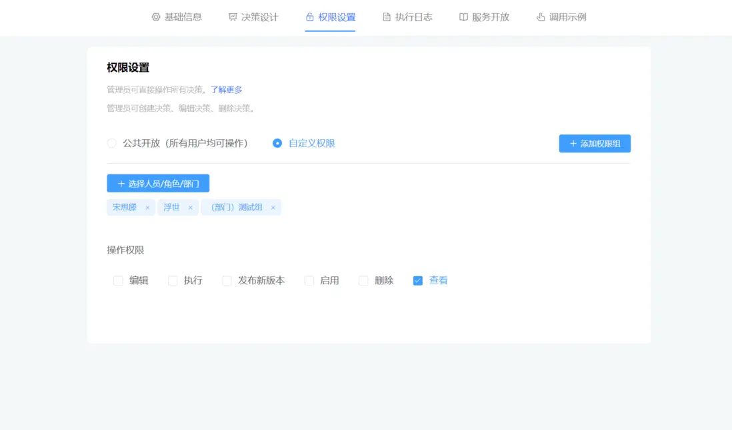Click the 添加权限组 button

[595, 143]
